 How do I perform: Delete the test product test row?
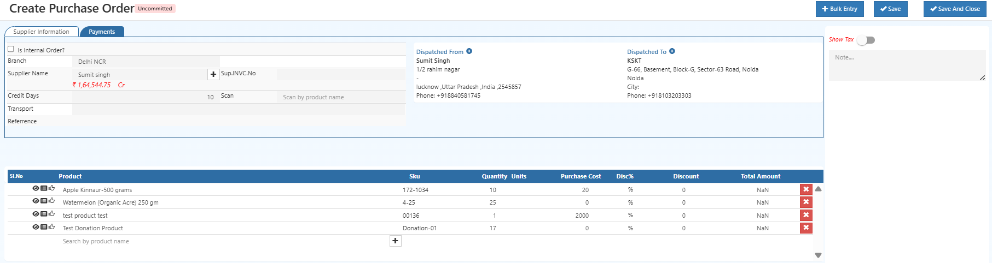point(806,215)
